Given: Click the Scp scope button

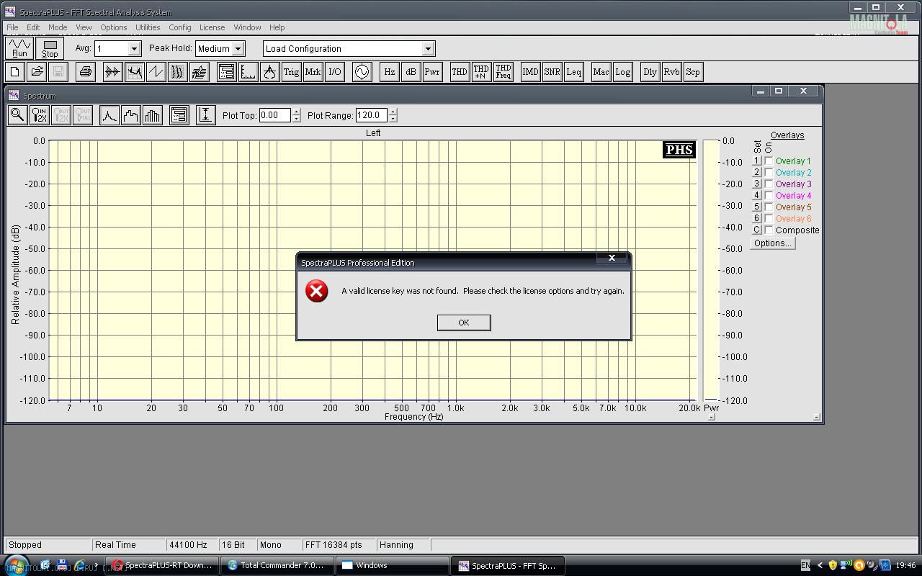Looking at the screenshot, I should coord(693,72).
